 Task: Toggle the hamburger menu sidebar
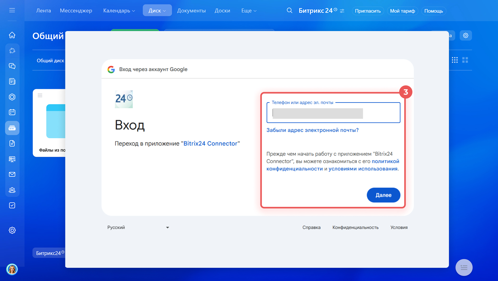[x=12, y=10]
